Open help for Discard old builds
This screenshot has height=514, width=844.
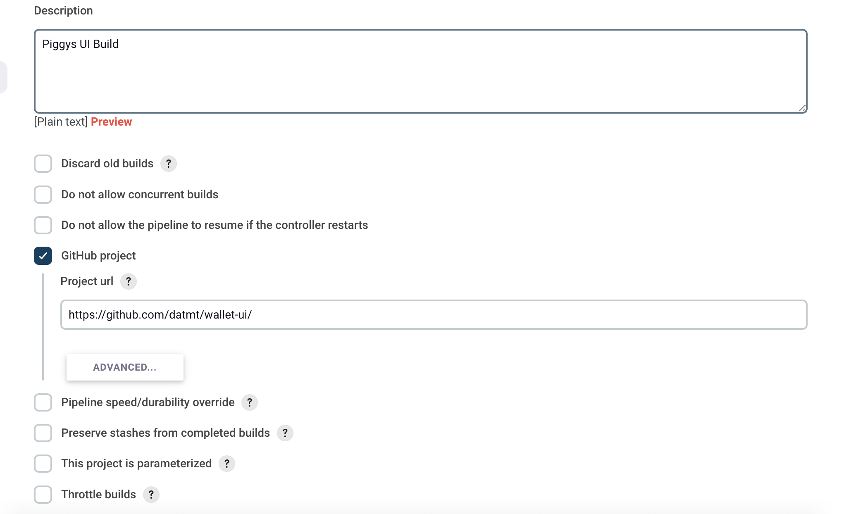click(x=169, y=164)
